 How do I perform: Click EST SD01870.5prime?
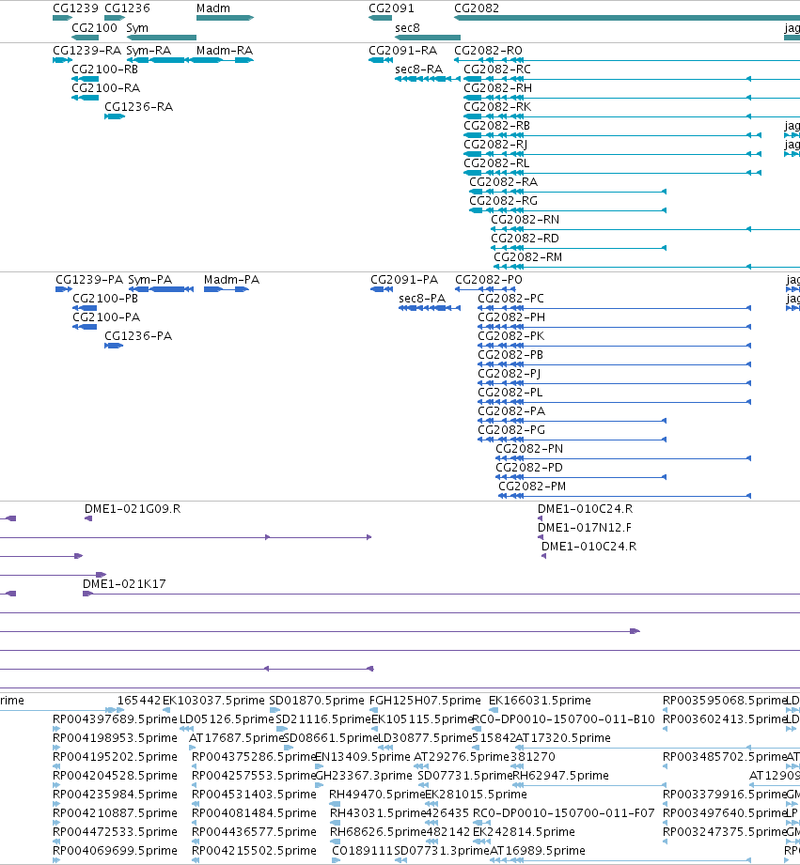[x=317, y=700]
